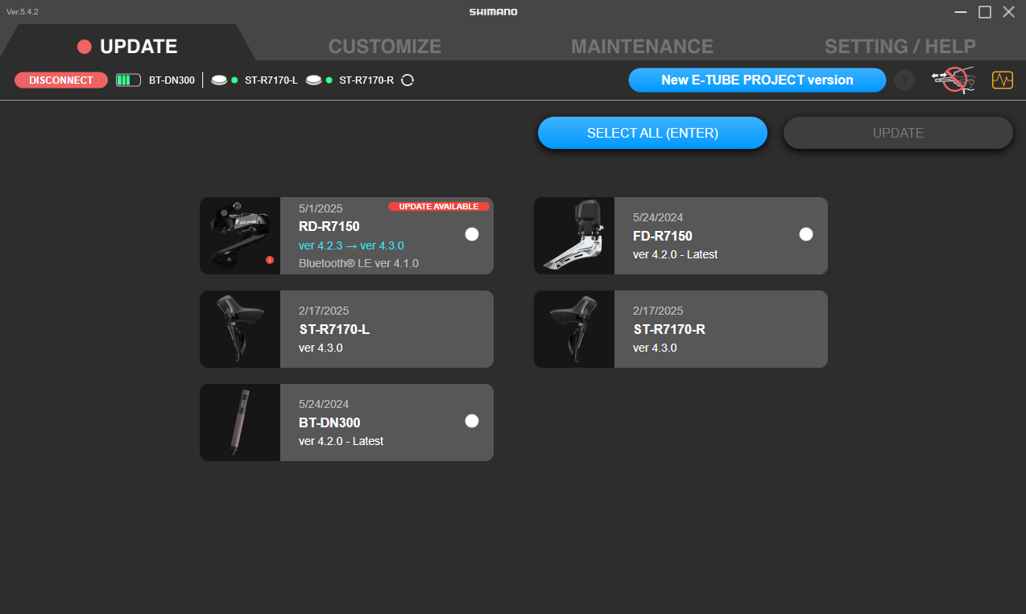The image size is (1026, 614).
Task: Go to the SETTING / HELP tab
Action: pos(900,47)
